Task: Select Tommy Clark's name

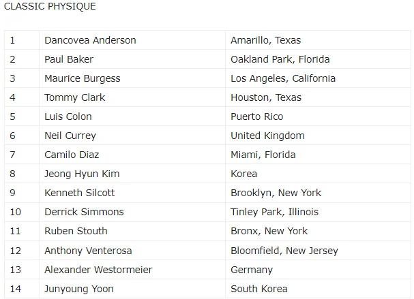Action: pos(74,97)
